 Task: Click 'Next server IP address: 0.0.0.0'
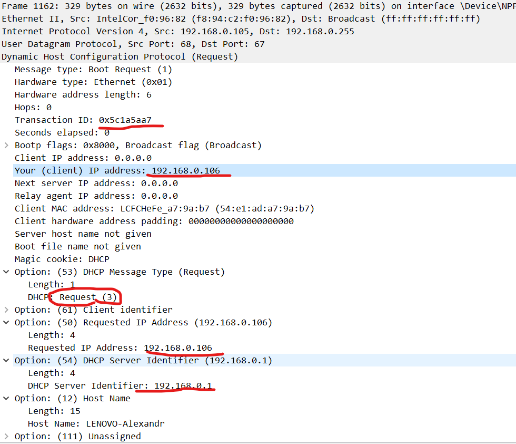96,184
